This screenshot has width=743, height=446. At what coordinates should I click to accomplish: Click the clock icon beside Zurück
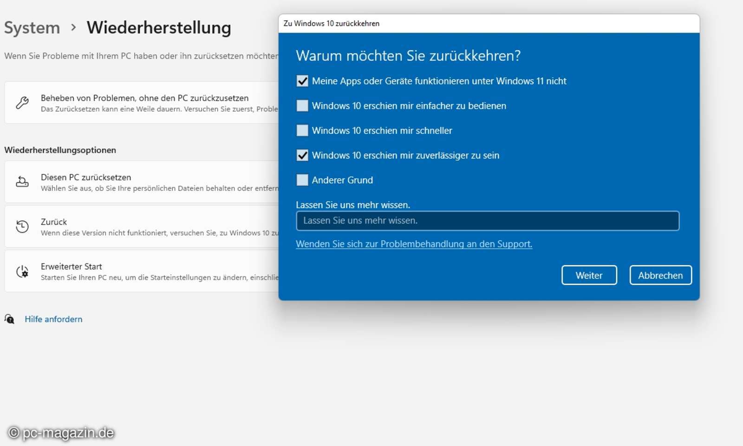21,226
